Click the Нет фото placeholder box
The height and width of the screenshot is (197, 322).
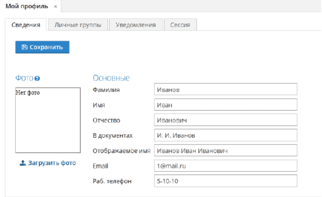coord(48,120)
